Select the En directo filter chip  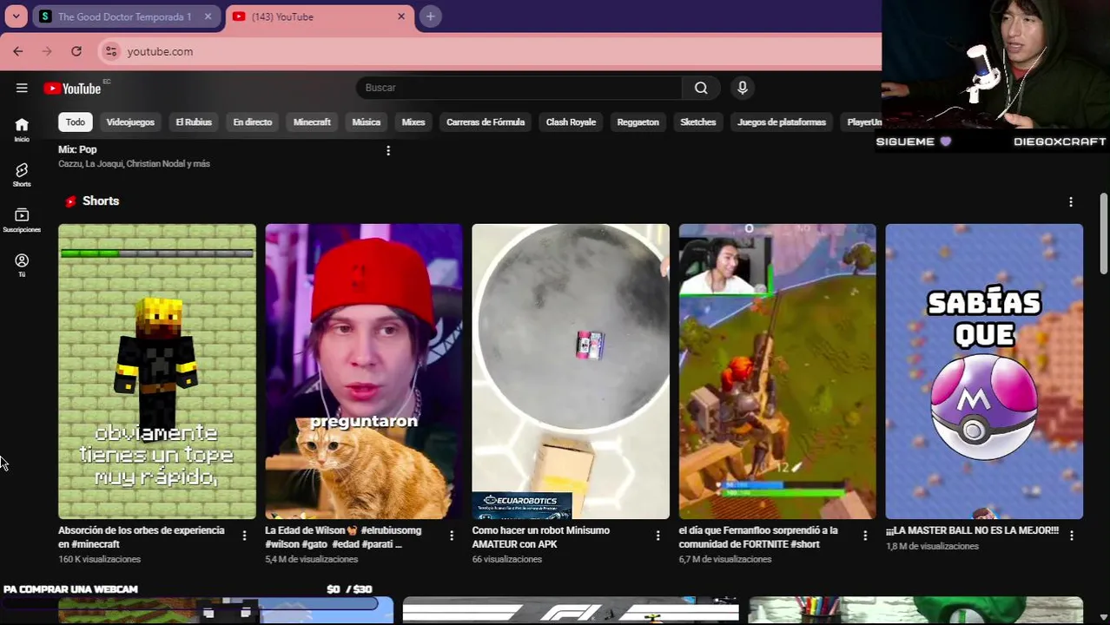[253, 122]
